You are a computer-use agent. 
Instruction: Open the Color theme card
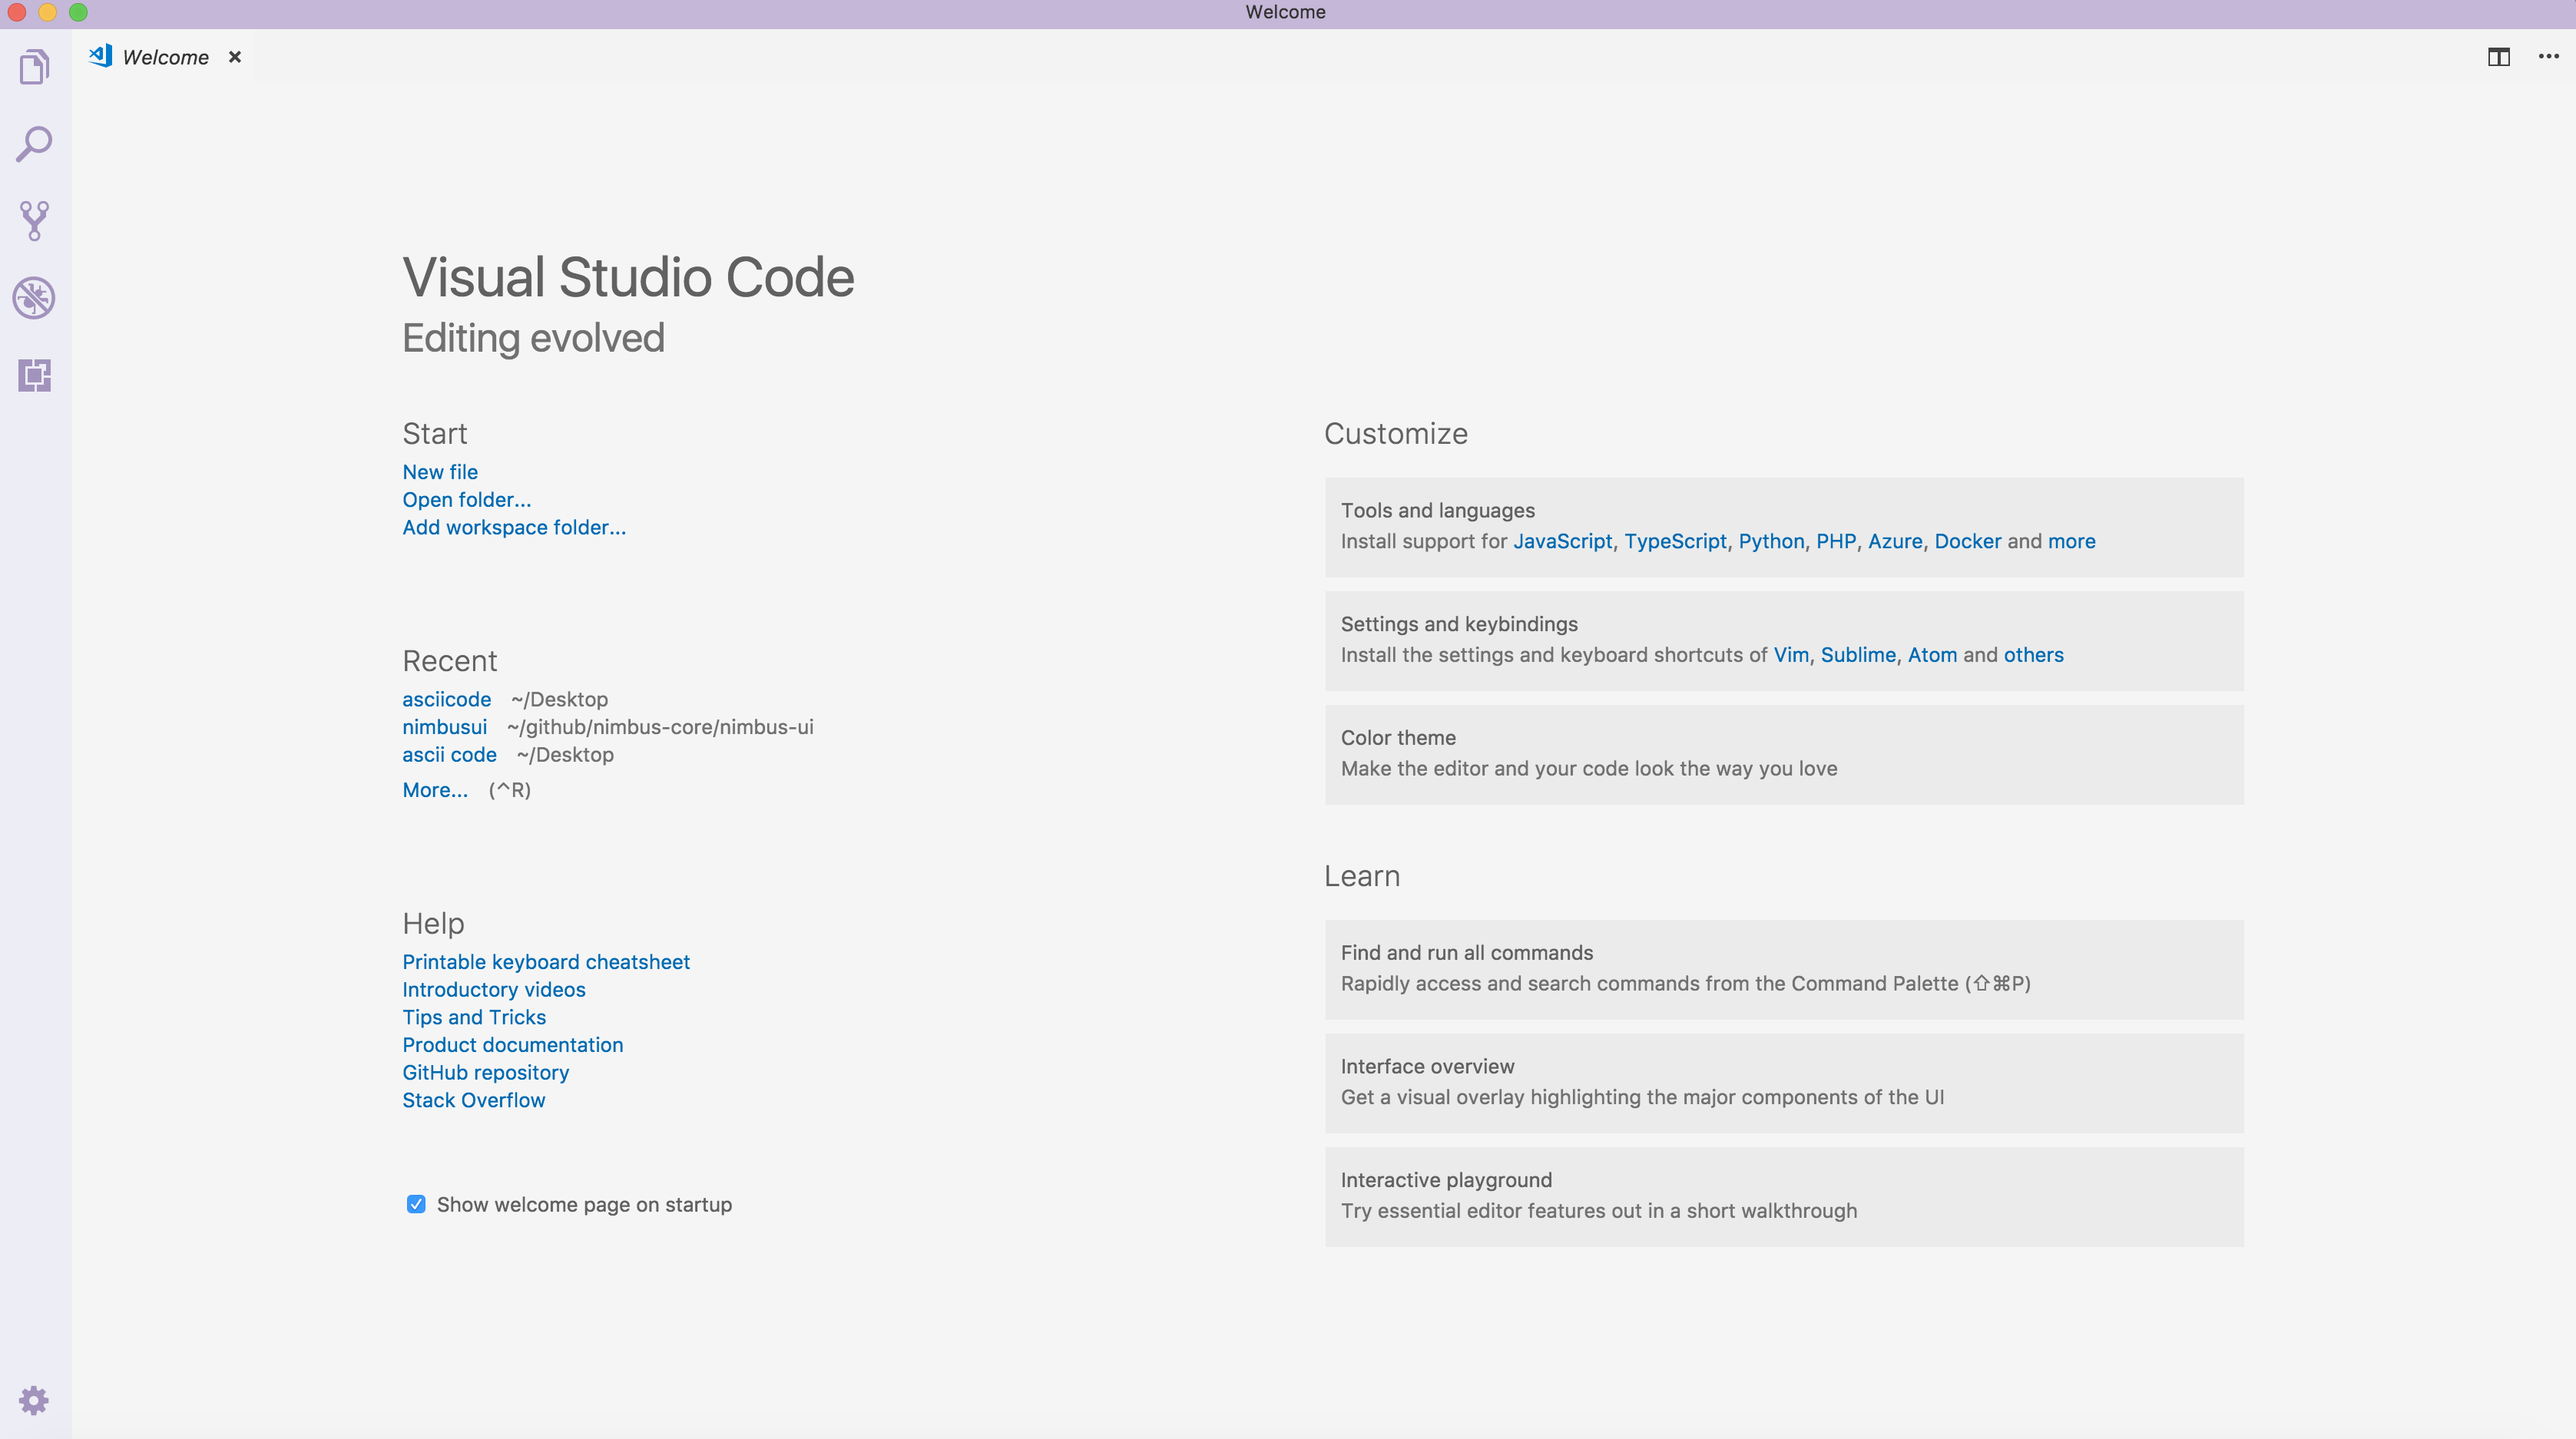[x=1783, y=754]
